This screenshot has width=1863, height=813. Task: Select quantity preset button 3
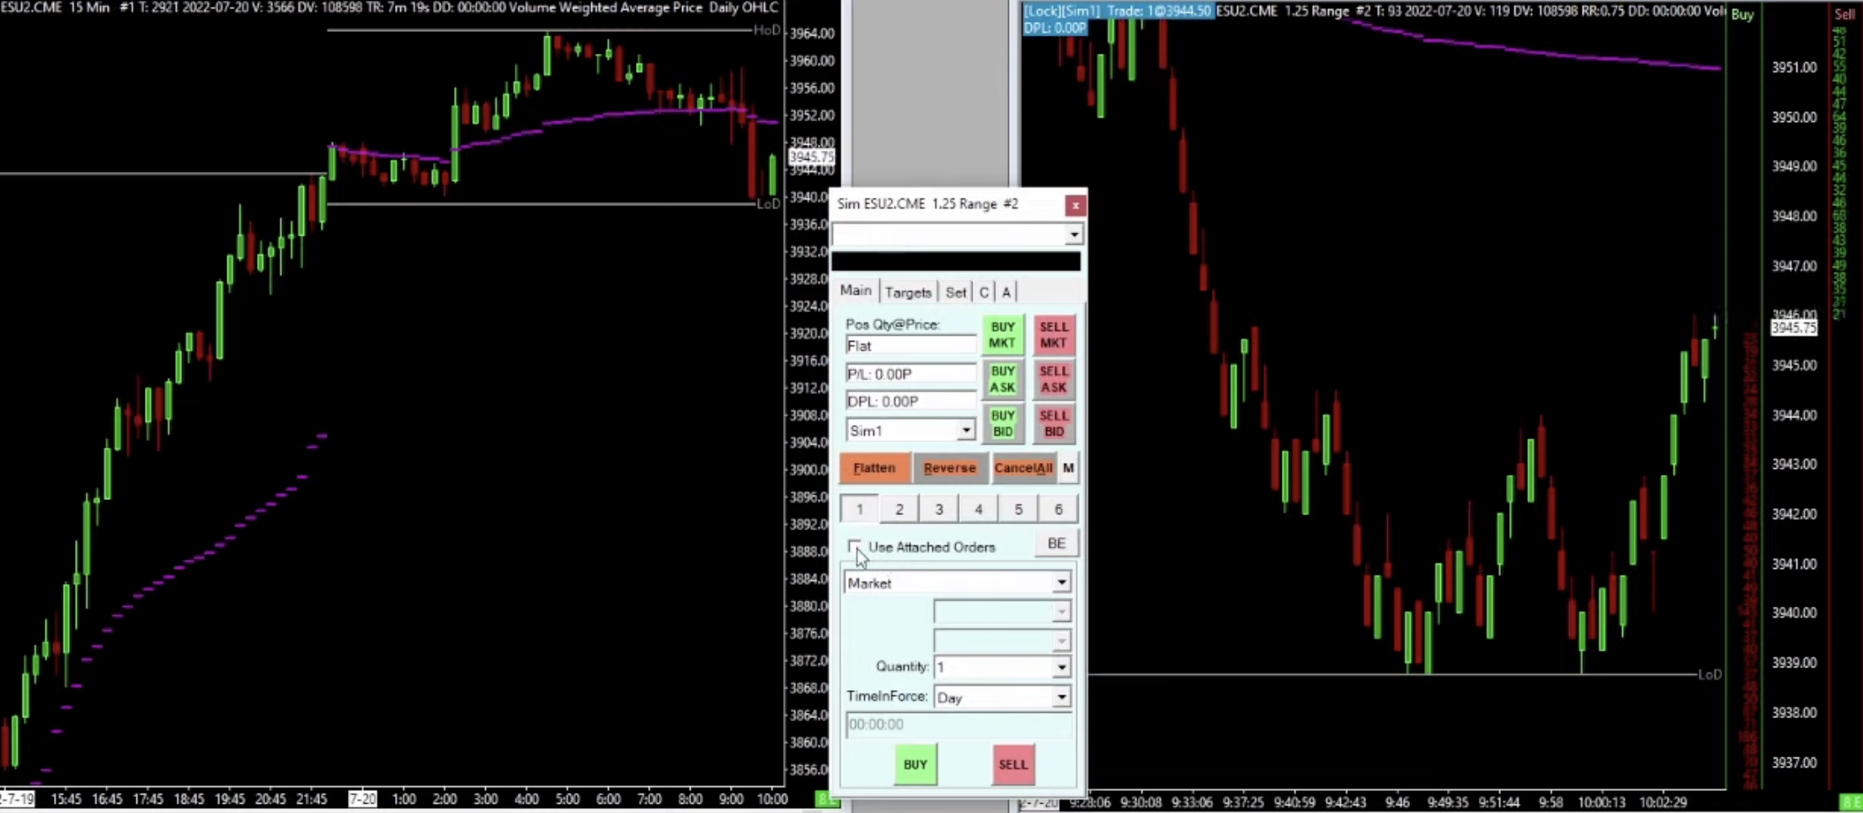[x=938, y=509]
